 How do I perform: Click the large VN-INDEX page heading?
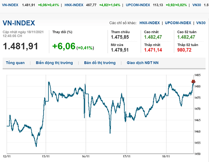click(x=19, y=23)
